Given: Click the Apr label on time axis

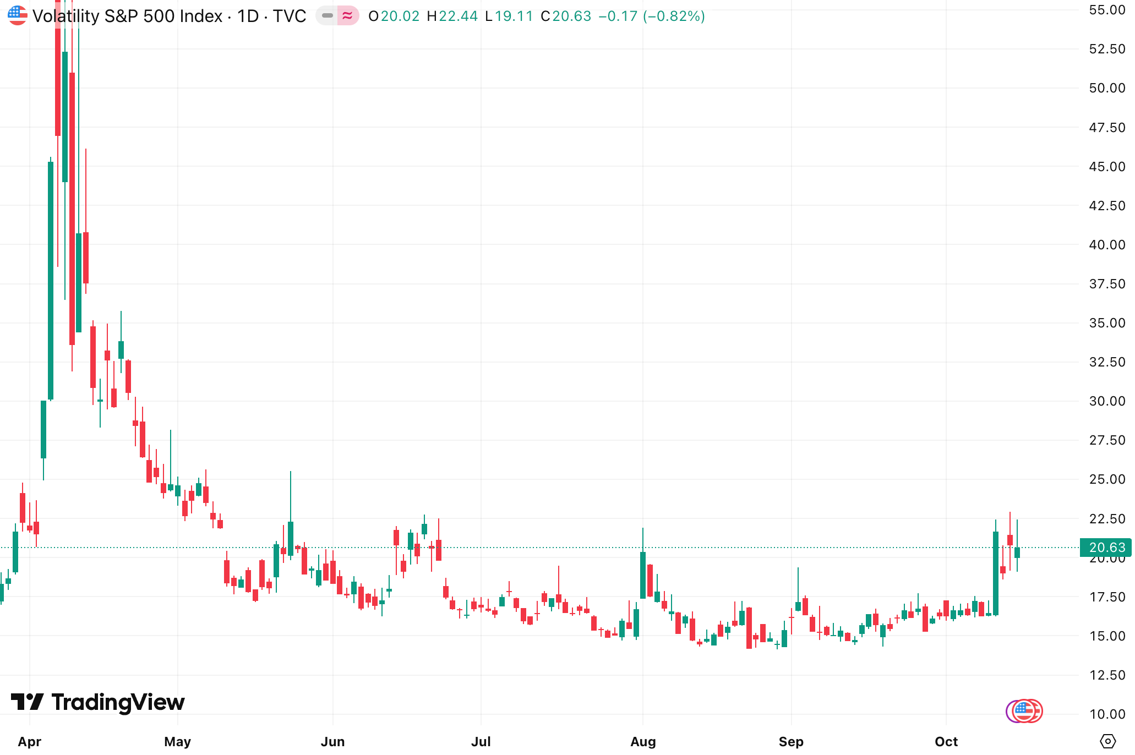Looking at the screenshot, I should pos(29,741).
